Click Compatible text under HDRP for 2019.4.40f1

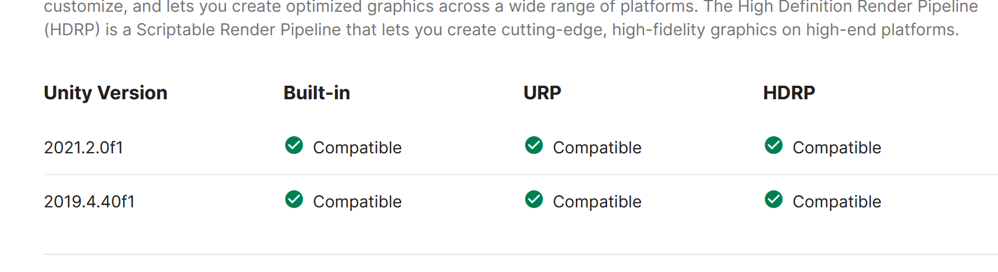pos(837,202)
